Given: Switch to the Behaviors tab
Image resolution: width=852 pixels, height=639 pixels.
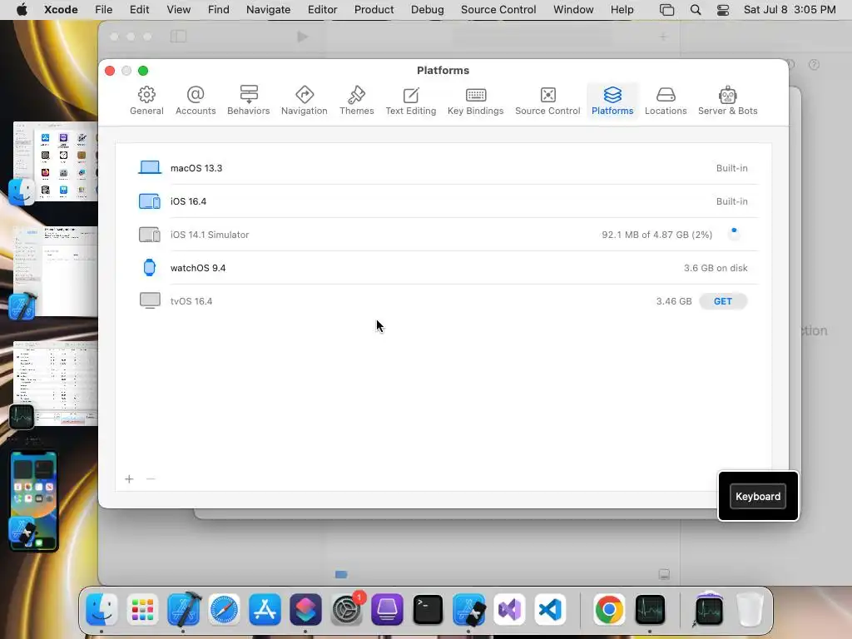Looking at the screenshot, I should point(248,101).
